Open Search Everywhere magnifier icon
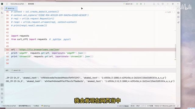195x109 pixels. (x=158, y=4)
